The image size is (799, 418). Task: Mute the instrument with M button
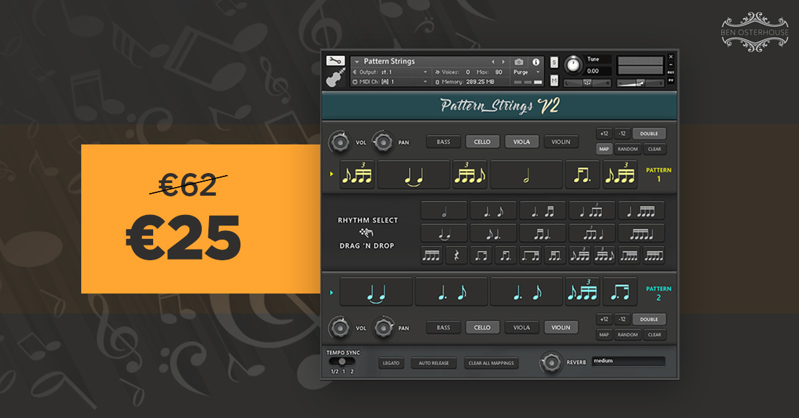click(554, 81)
